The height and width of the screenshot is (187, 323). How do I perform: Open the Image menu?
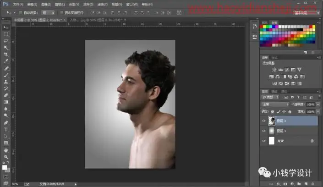46,4
